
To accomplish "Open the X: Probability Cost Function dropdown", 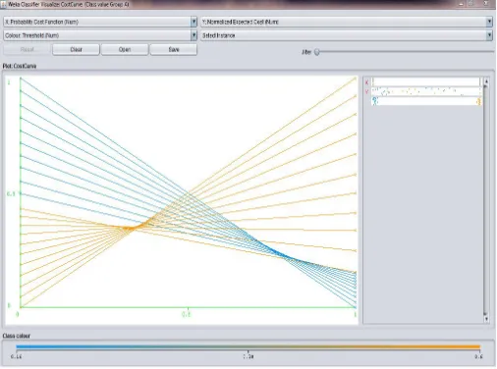I will (100, 22).
